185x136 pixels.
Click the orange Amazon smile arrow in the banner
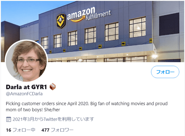click(x=78, y=20)
